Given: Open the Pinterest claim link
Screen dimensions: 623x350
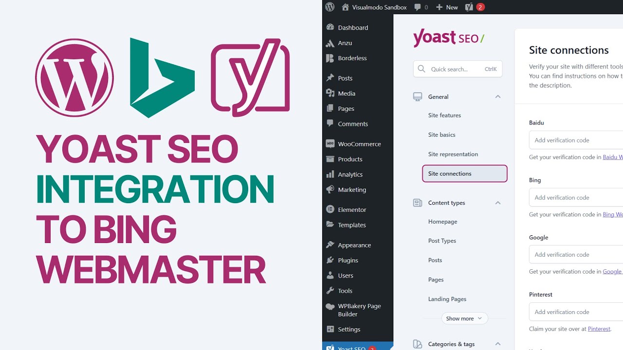Looking at the screenshot, I should pyautogui.click(x=599, y=329).
